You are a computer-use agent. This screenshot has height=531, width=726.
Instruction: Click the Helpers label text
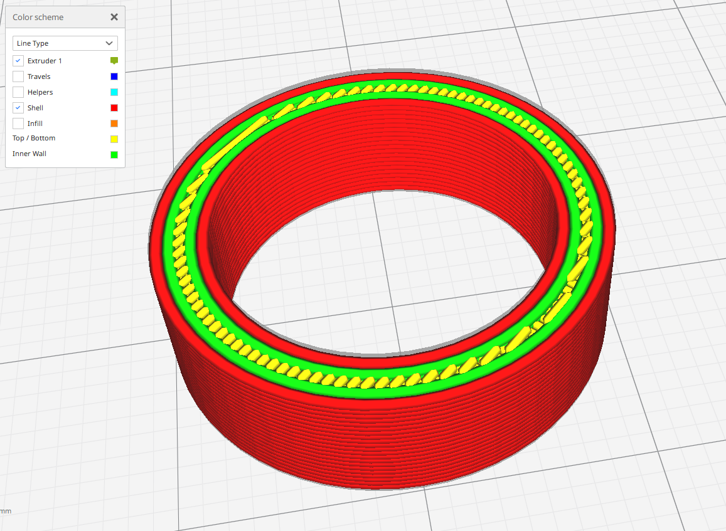tap(40, 92)
